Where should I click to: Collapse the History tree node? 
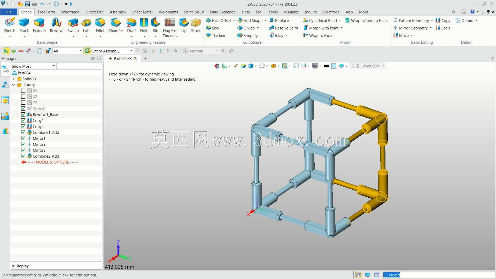[13, 85]
